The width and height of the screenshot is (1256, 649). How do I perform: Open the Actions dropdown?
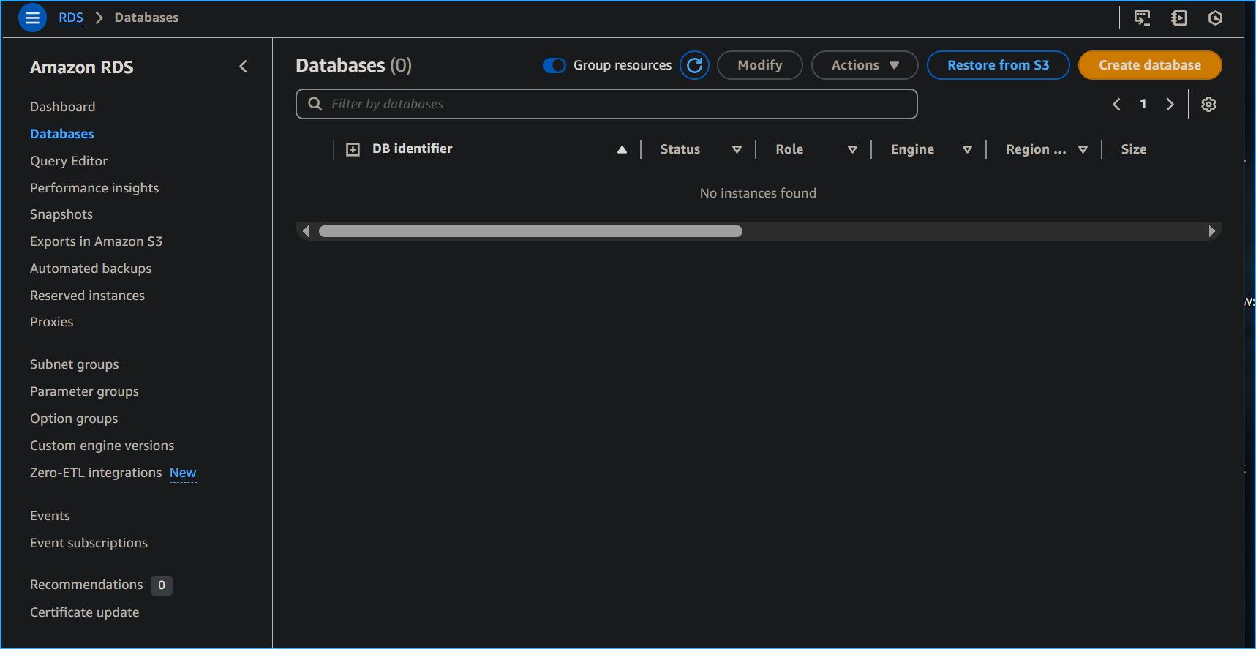pyautogui.click(x=865, y=65)
